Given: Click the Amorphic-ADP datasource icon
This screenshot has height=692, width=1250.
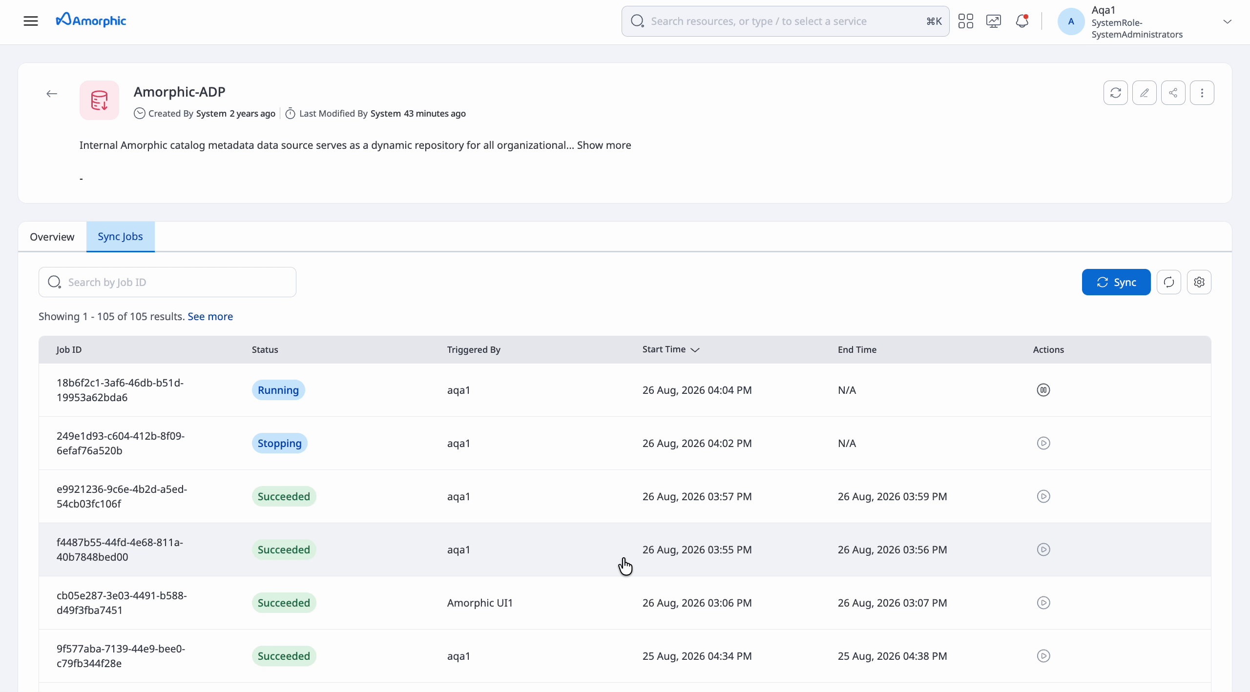Looking at the screenshot, I should click(99, 100).
